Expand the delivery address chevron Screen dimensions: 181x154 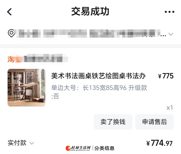(x=171, y=34)
